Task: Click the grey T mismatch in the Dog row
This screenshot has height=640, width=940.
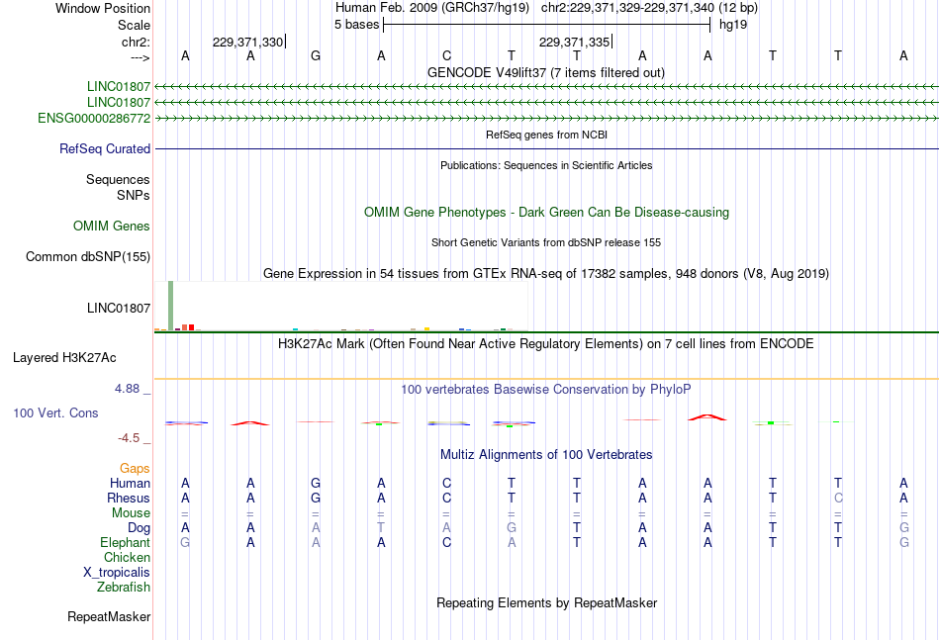Action: (381, 528)
